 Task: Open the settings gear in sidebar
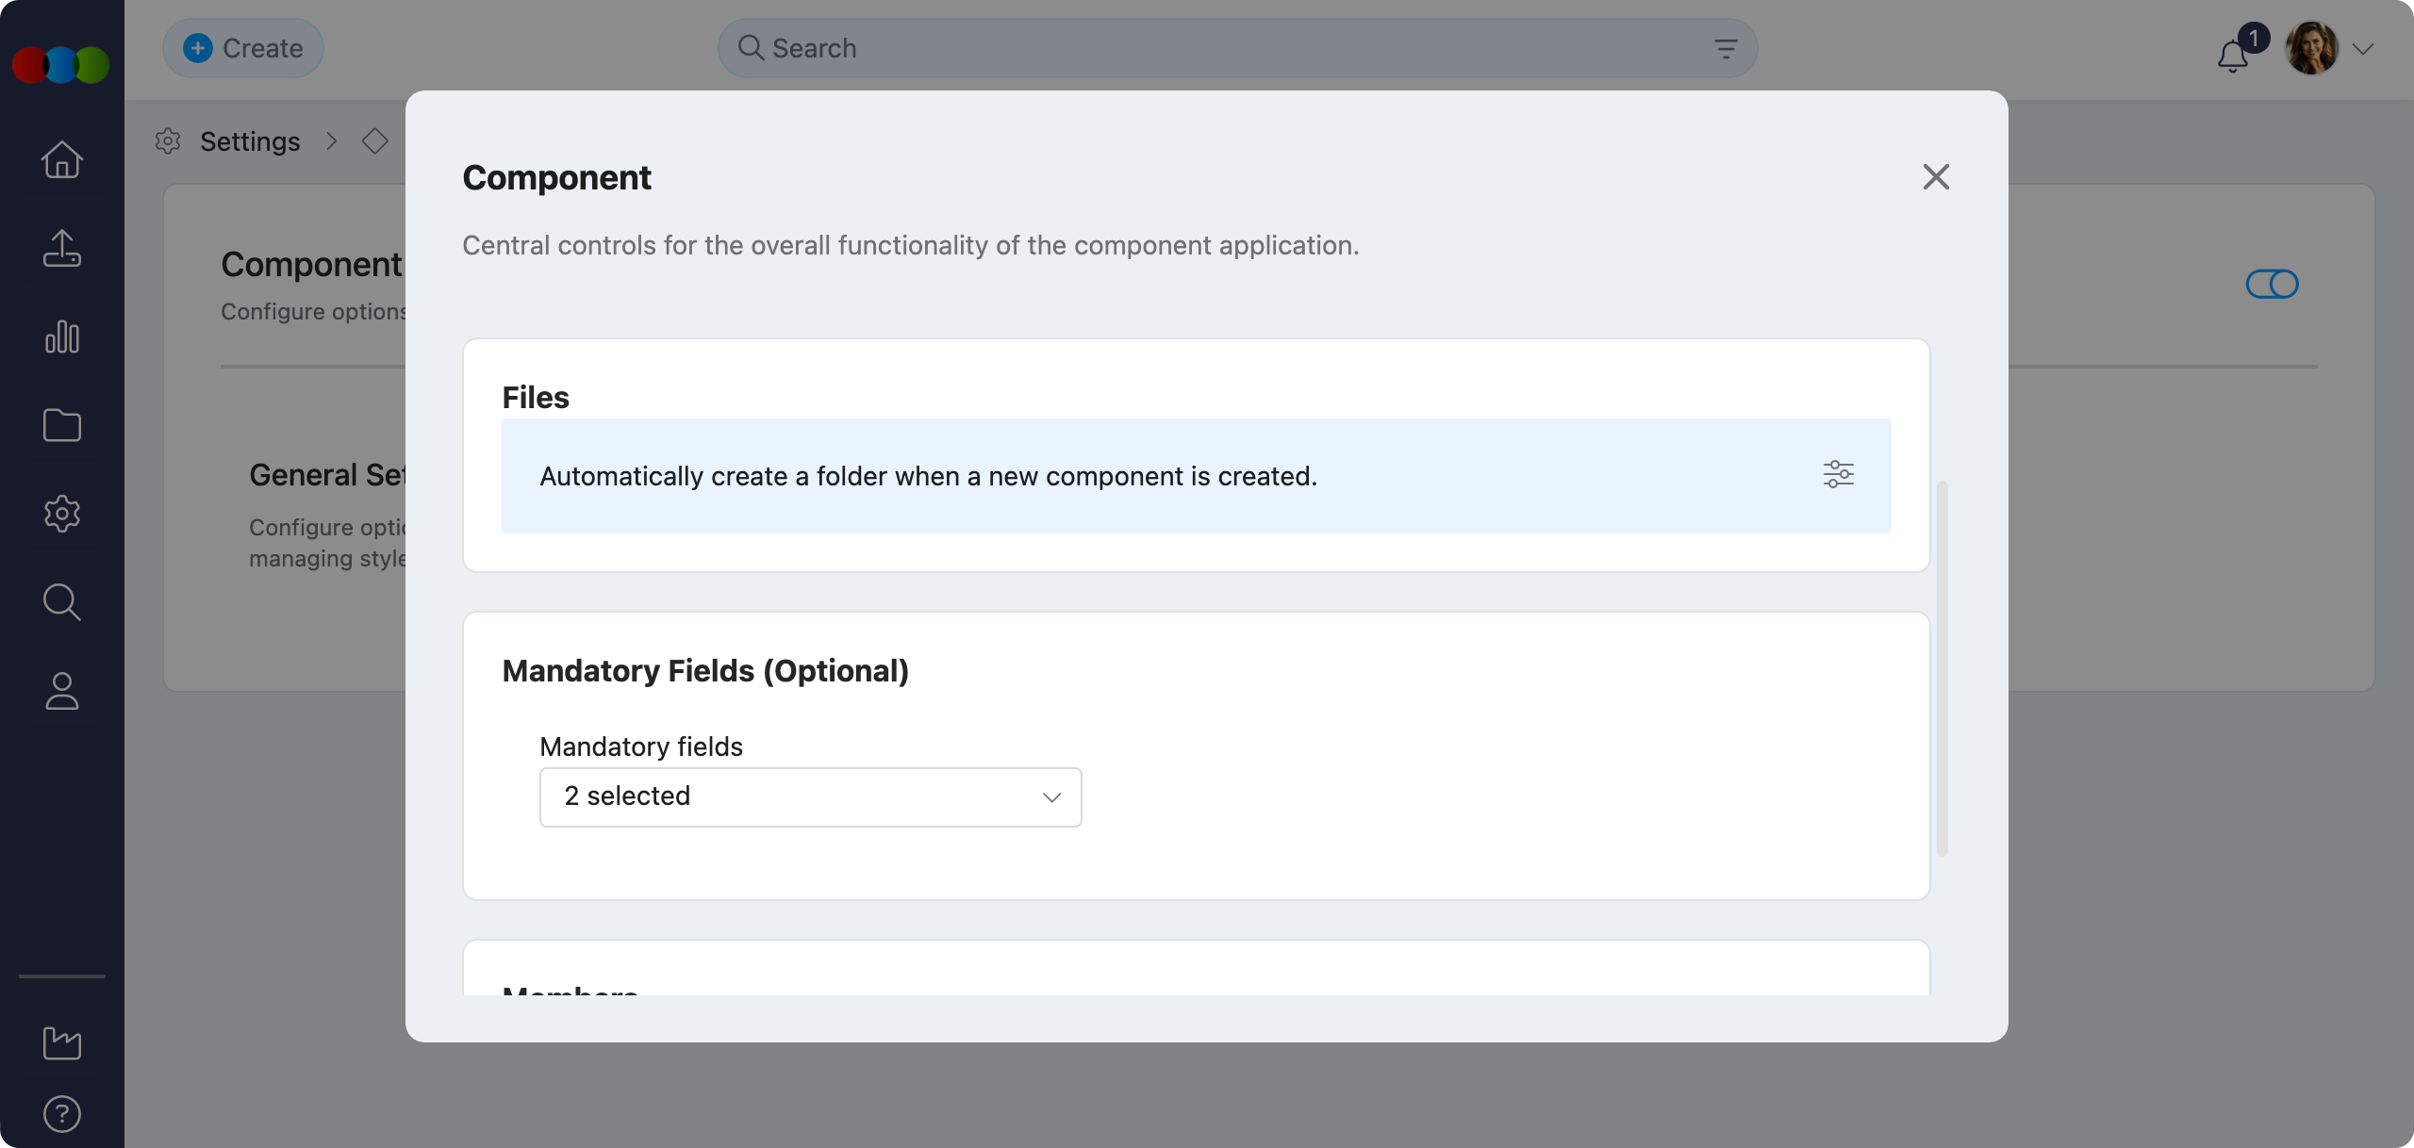point(62,514)
